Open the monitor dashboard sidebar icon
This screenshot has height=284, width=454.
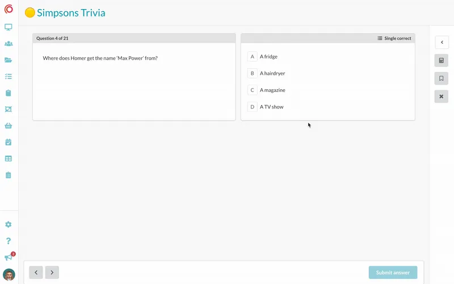[9, 27]
